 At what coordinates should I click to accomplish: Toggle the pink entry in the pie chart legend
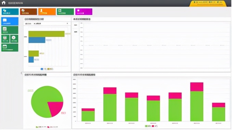point(52,127)
